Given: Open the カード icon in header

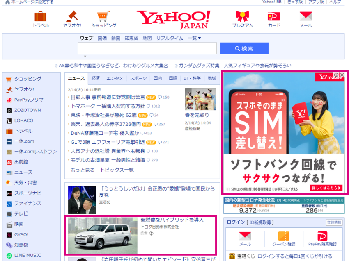Looking at the screenshot, I should pos(274,16).
